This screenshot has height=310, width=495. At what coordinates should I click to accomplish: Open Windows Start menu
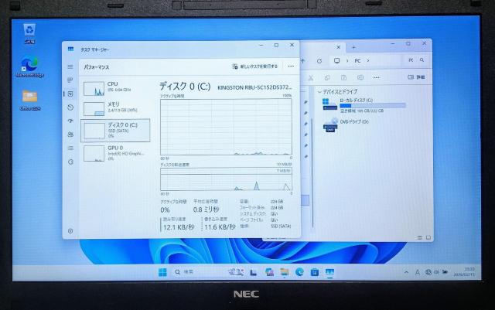tap(162, 272)
